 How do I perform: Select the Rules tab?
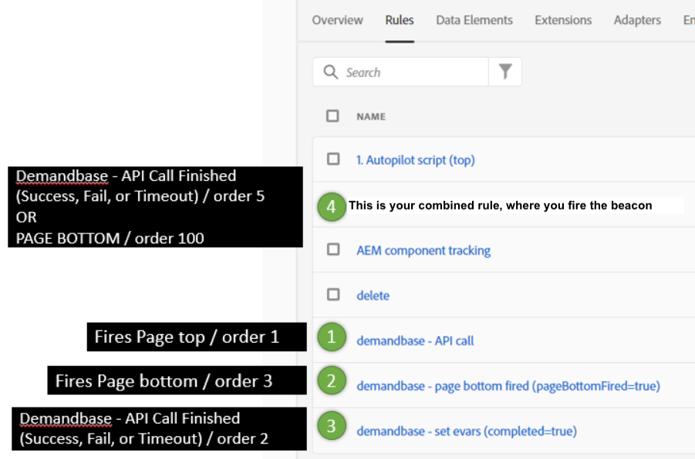click(400, 20)
